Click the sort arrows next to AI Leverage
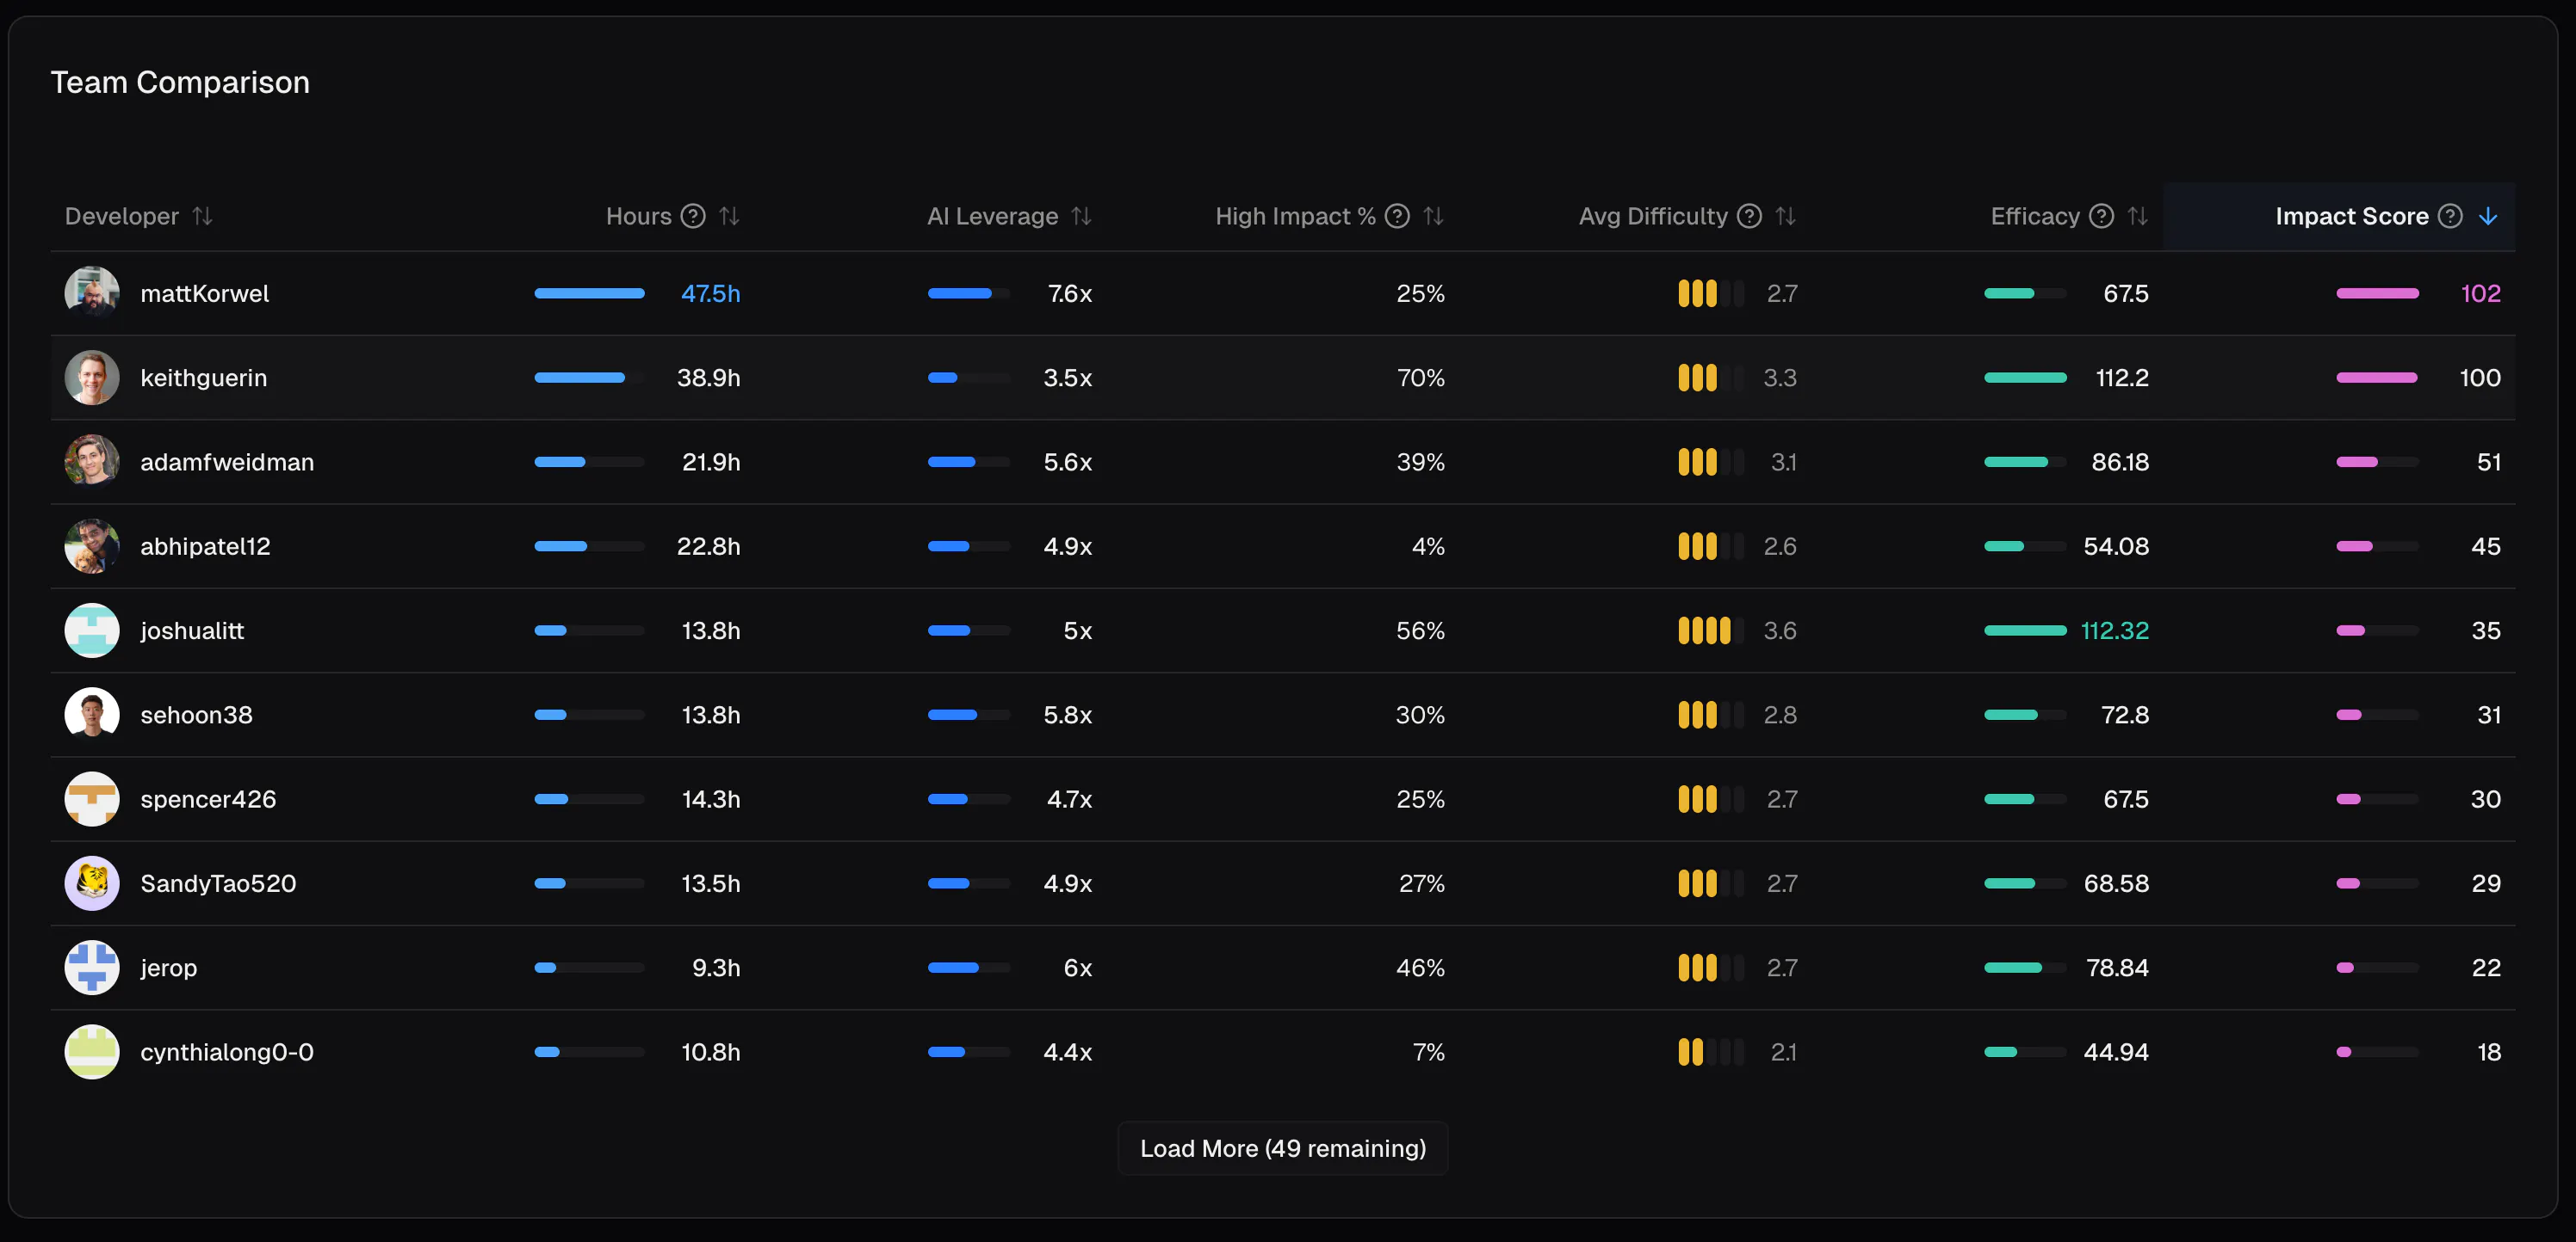 coord(1081,216)
